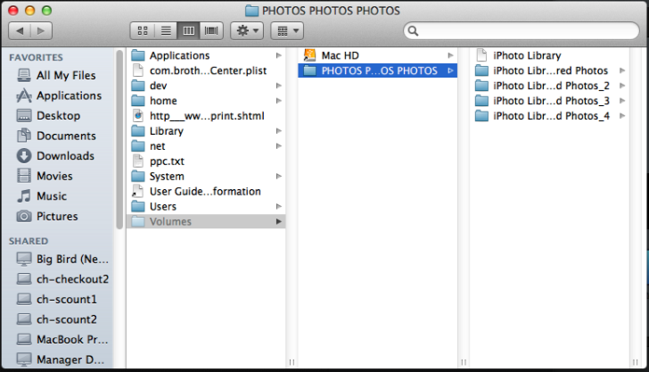The image size is (649, 372).
Task: Click the sidebar vertical scrollbar
Action: click(x=119, y=139)
